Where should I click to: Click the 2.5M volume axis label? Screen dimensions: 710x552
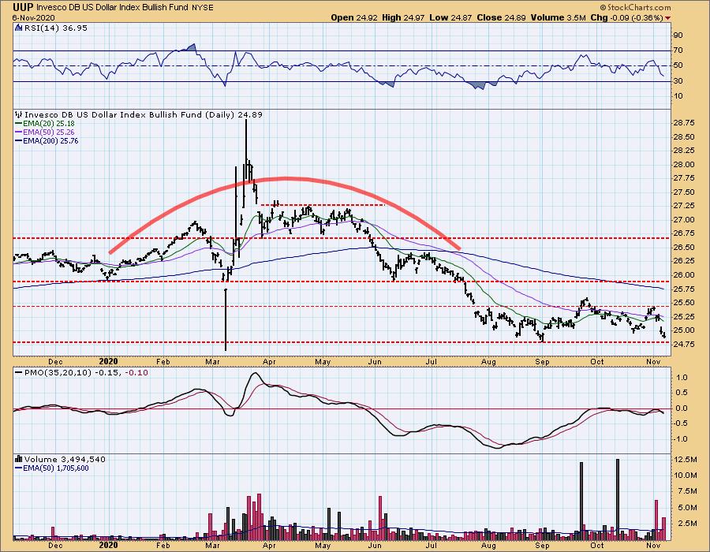[x=687, y=524]
